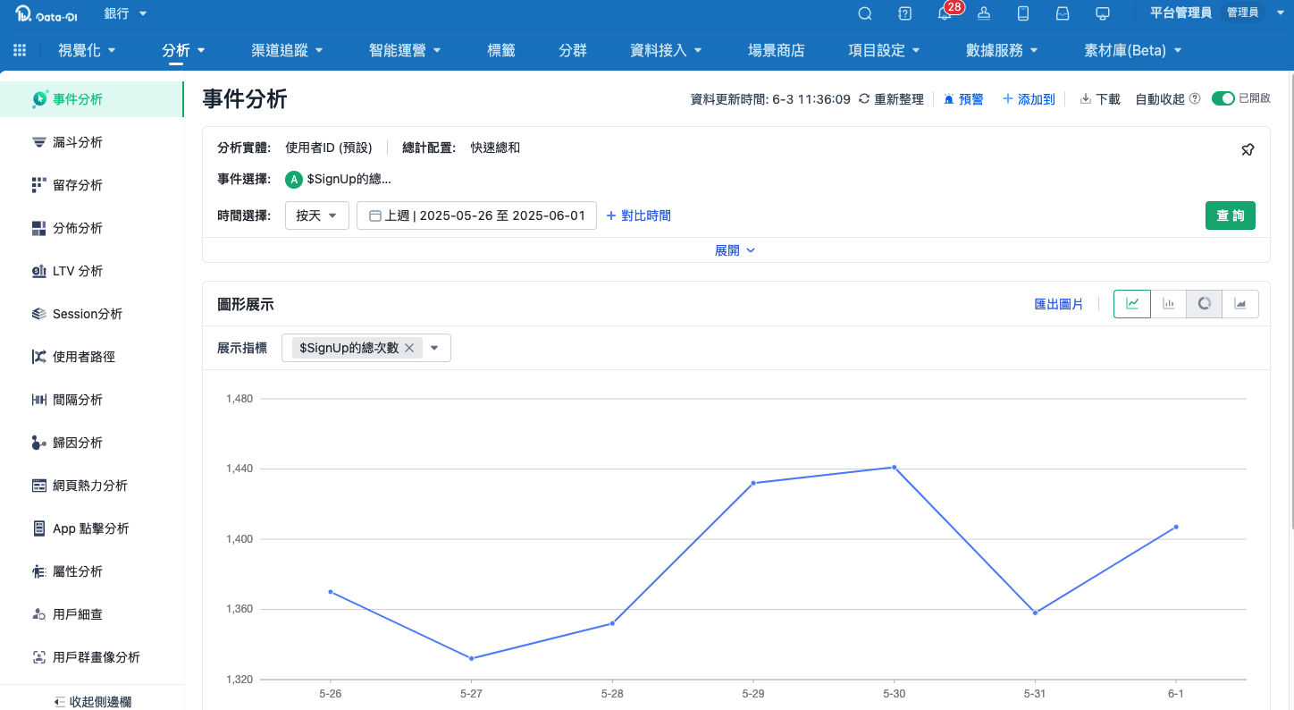Open the 數據服務 menu

coord(1003,51)
